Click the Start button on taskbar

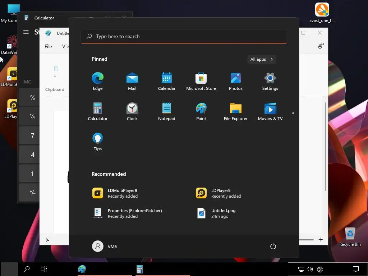click(9, 269)
